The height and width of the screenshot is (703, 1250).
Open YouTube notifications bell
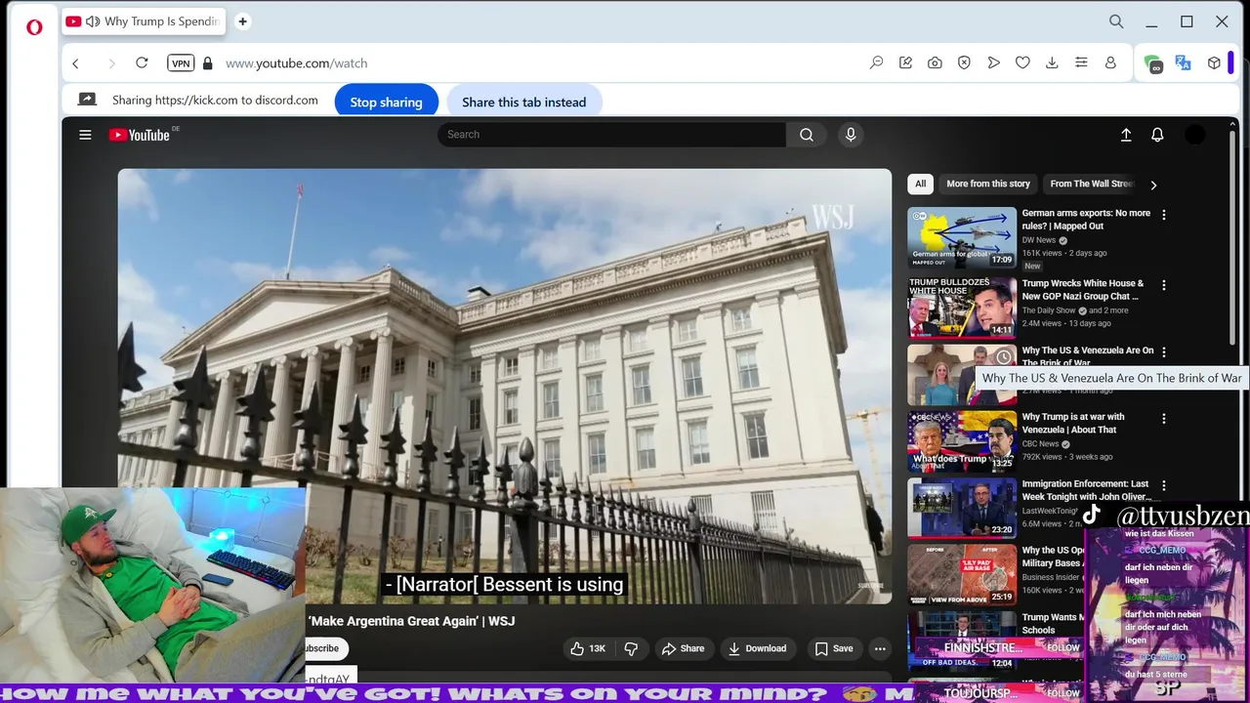click(x=1157, y=135)
